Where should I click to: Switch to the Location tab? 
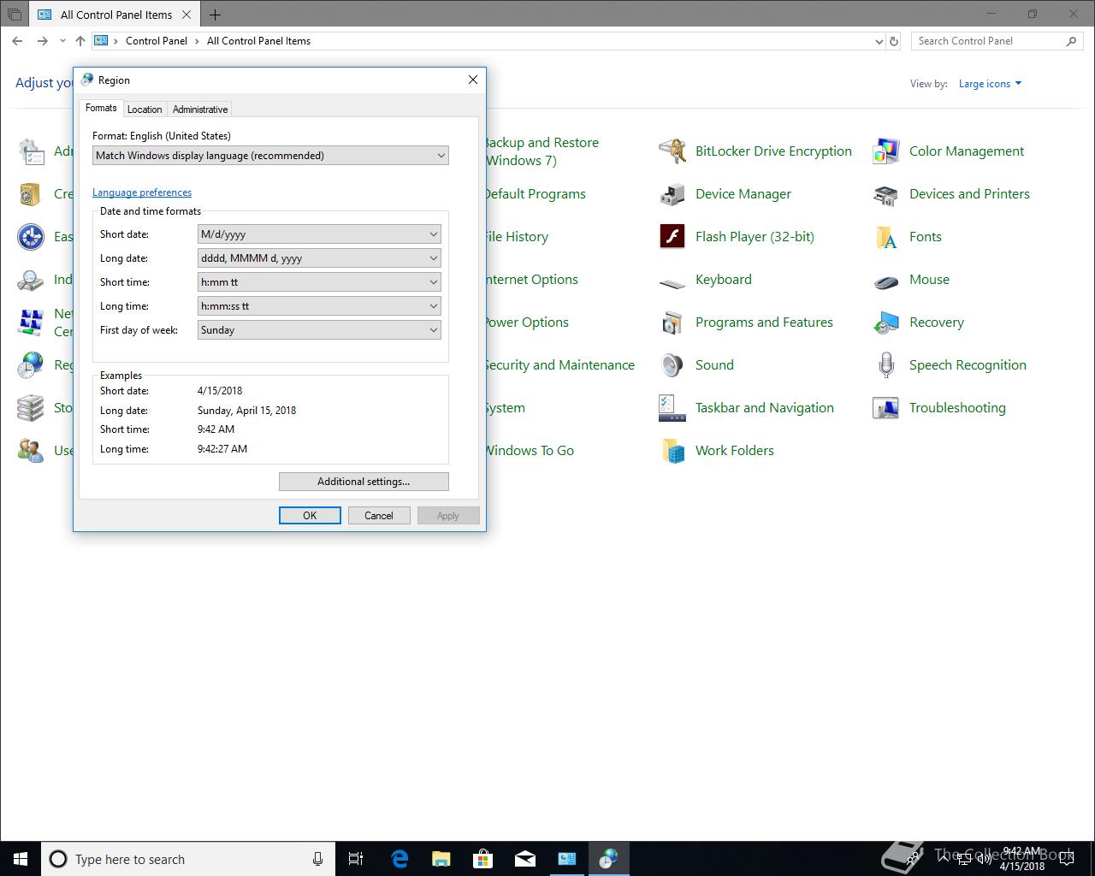[145, 109]
